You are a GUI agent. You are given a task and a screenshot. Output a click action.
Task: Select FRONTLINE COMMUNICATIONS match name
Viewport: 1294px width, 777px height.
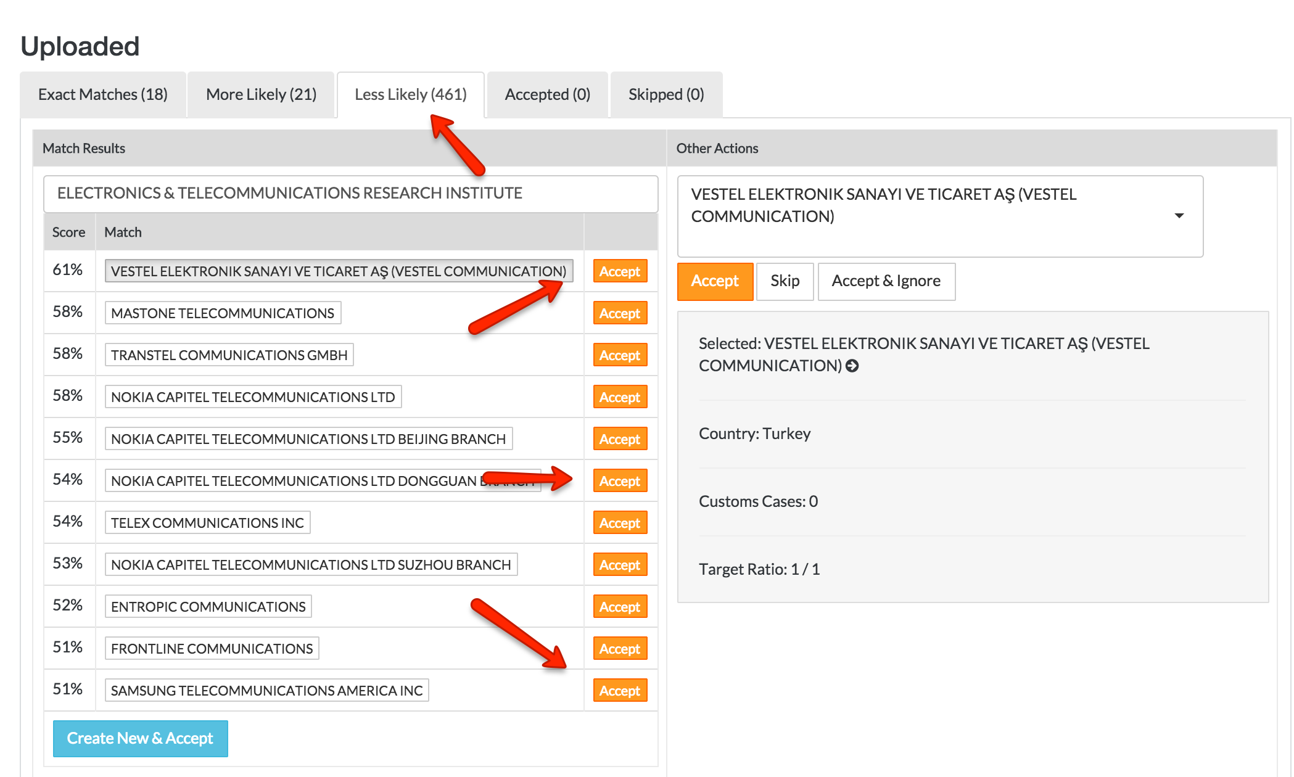tap(212, 649)
